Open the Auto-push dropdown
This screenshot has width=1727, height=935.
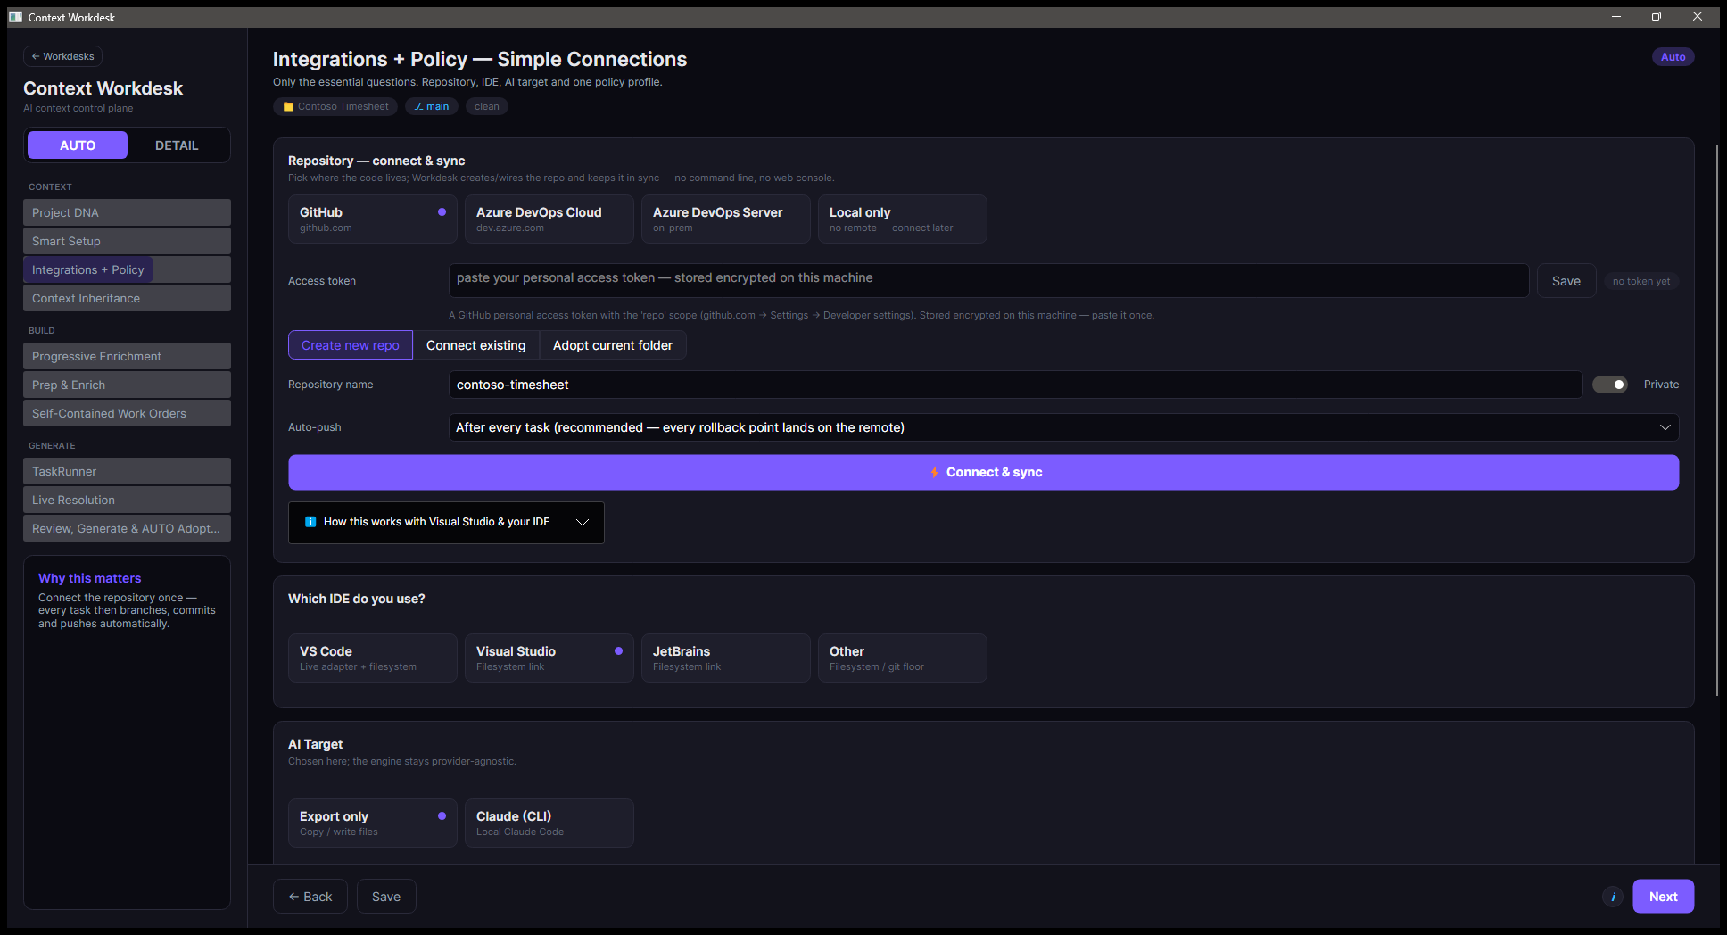1063,427
